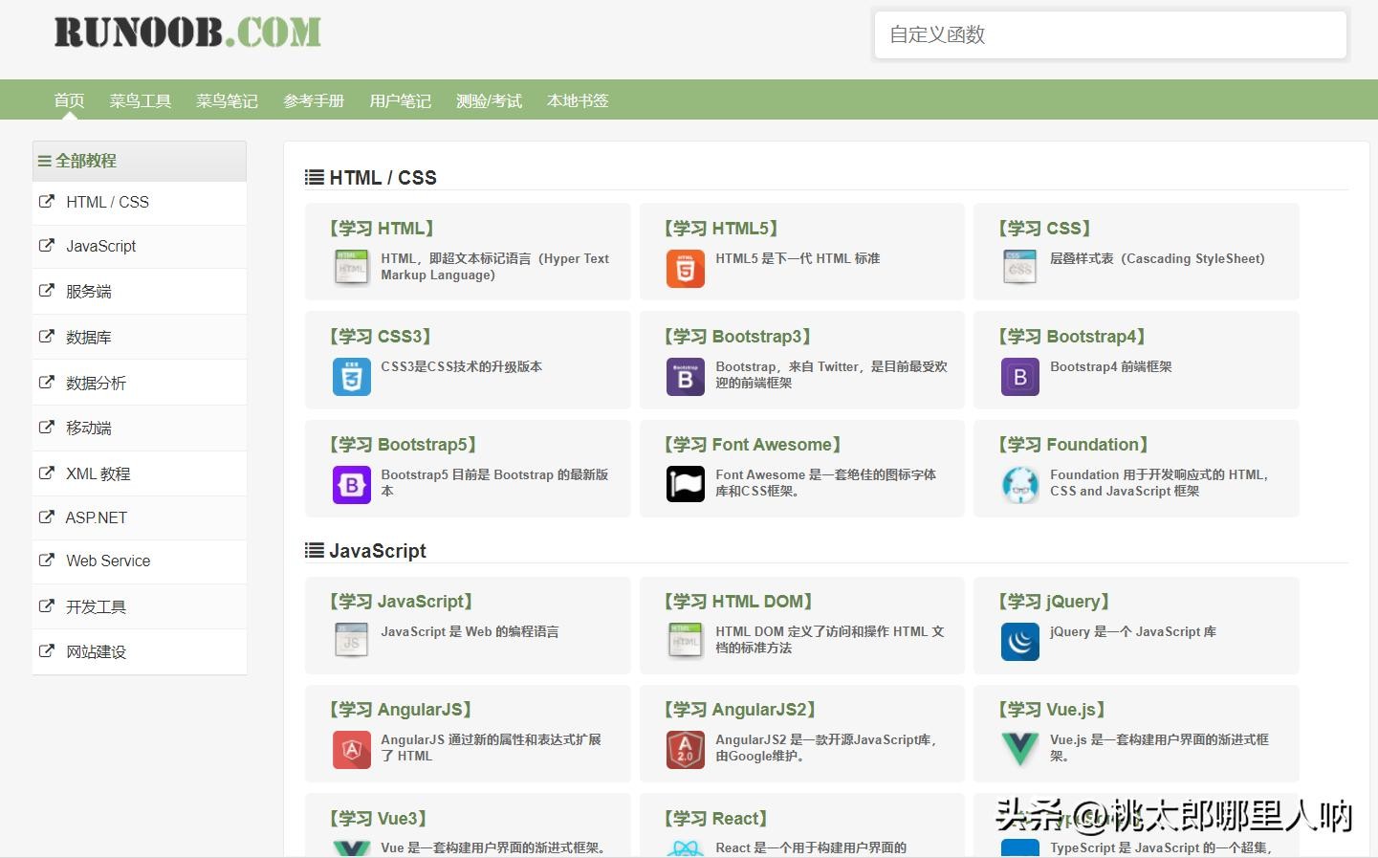Switch to 参考手册 in the navigation bar

pos(314,100)
